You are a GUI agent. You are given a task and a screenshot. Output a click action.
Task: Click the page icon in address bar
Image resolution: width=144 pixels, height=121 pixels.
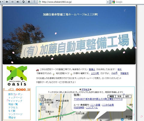pyautogui.click(x=40, y=2)
